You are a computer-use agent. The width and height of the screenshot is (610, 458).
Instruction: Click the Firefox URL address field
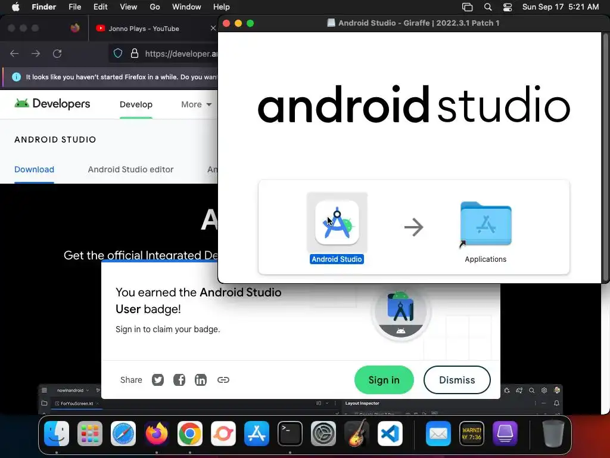pos(163,53)
